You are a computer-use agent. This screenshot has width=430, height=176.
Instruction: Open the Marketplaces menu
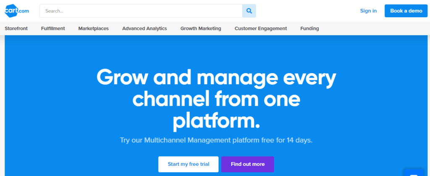(x=94, y=29)
